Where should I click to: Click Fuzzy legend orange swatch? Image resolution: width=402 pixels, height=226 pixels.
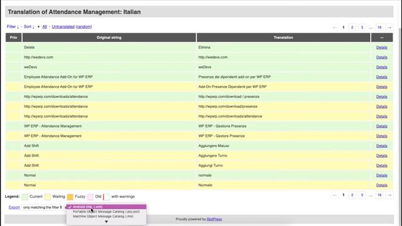[70, 196]
